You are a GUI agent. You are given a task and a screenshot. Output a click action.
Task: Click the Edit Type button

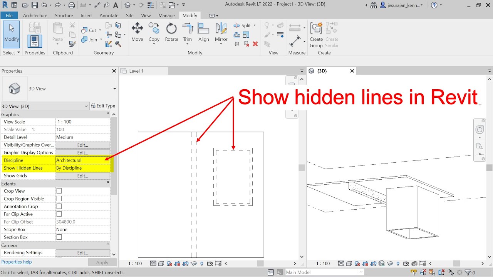click(x=103, y=106)
